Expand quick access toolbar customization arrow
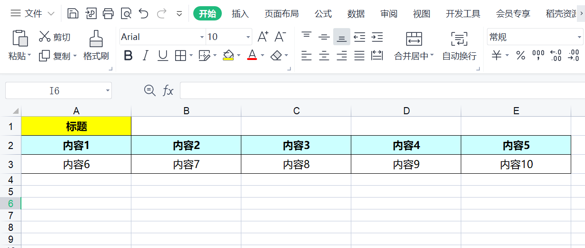Viewport: 585px width, 248px height. tap(179, 14)
